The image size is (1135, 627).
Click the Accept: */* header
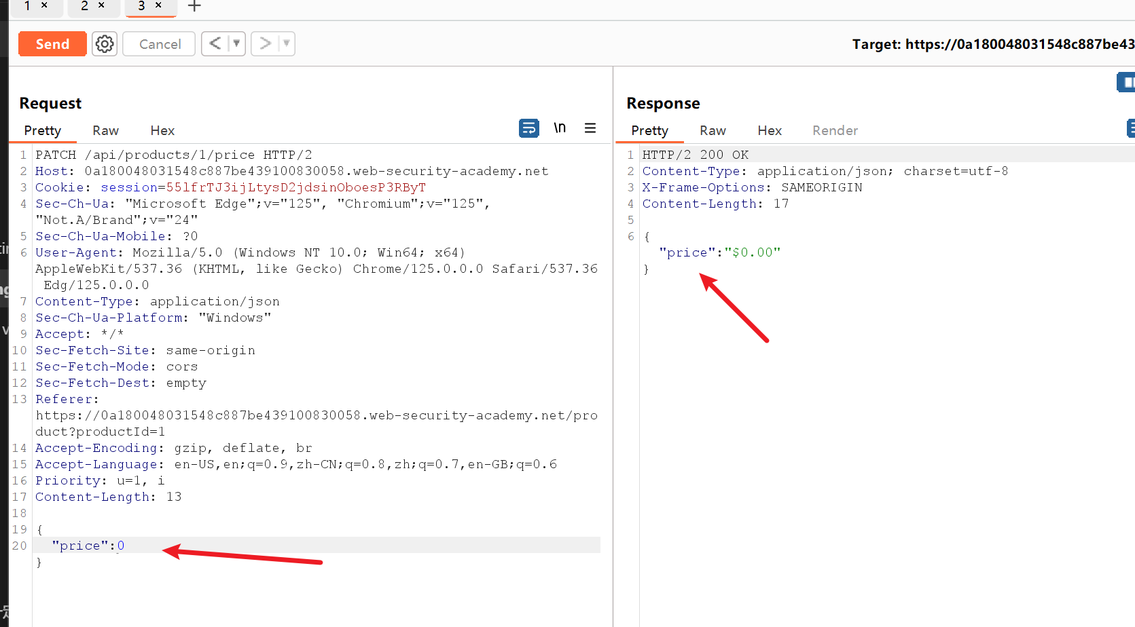coord(80,334)
